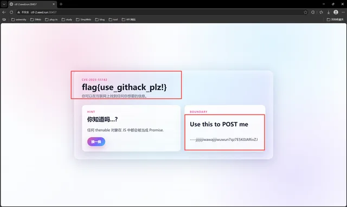This screenshot has width=347, height=207.
Task: Reload the page with refresh icon
Action: click(x=11, y=12)
